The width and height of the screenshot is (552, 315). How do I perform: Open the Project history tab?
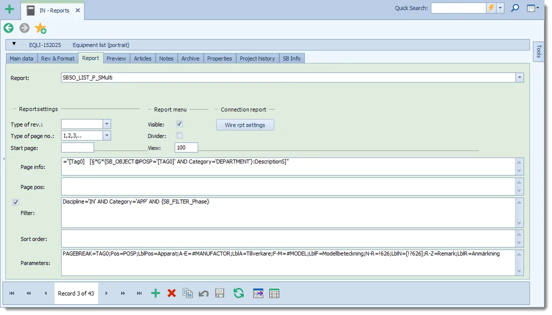point(257,58)
